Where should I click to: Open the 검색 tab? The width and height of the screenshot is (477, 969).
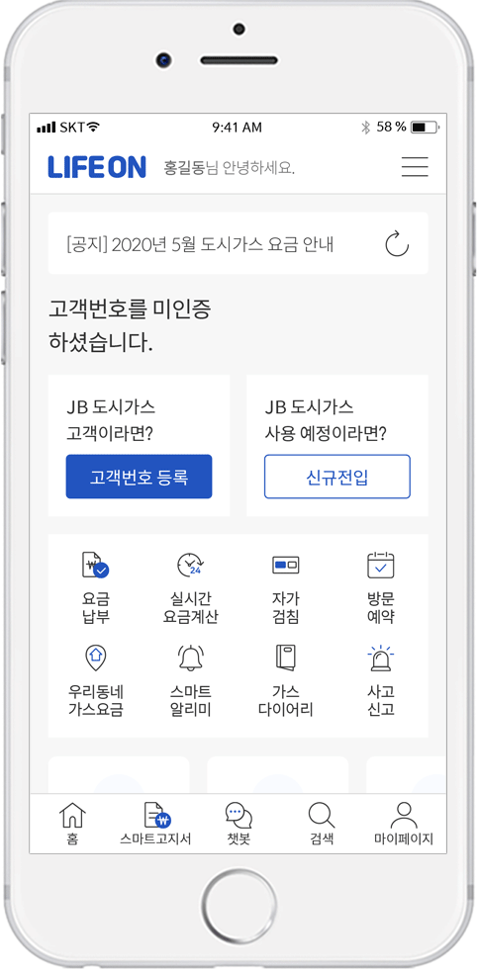pos(321,824)
